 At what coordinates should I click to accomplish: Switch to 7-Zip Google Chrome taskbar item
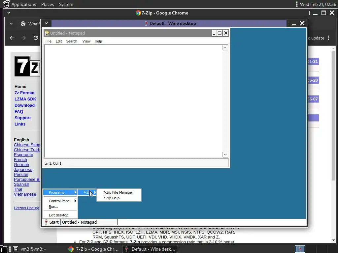click(93, 249)
